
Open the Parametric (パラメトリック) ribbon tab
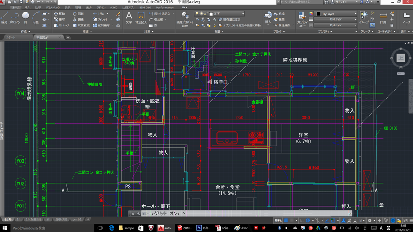tap(53, 8)
